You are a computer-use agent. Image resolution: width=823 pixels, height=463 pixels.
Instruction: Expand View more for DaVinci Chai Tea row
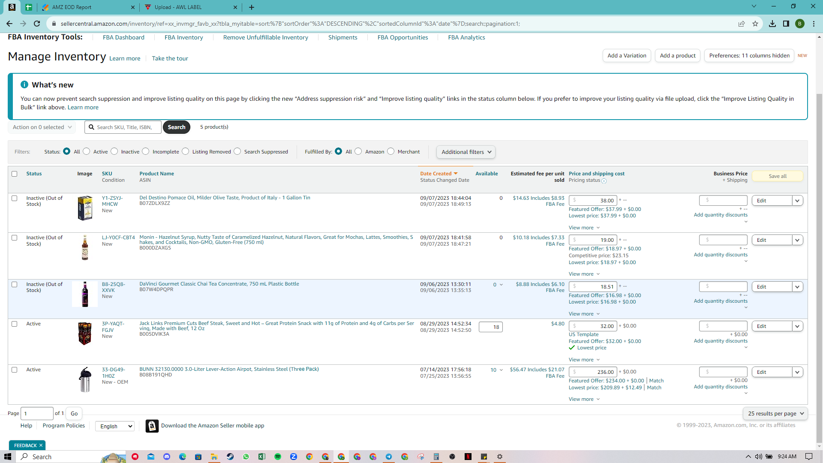pos(584,314)
